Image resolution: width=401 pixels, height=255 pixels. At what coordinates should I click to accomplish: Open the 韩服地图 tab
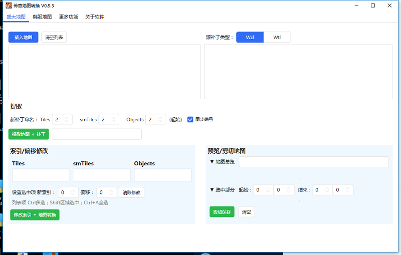coord(42,17)
